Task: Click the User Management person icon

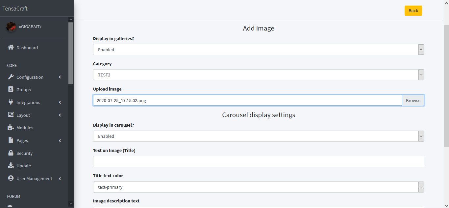Action: click(x=11, y=178)
